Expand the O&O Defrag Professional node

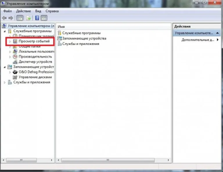[x=10, y=72]
